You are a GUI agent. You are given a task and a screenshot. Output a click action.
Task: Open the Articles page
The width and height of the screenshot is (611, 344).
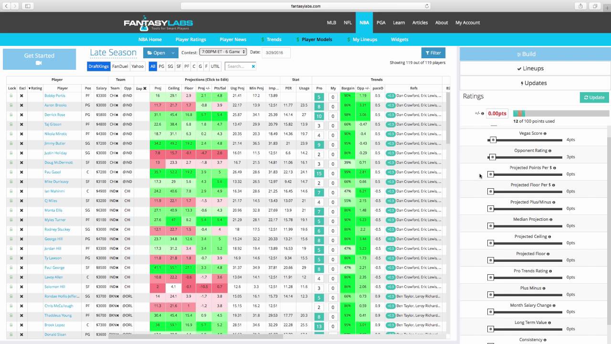pyautogui.click(x=420, y=22)
